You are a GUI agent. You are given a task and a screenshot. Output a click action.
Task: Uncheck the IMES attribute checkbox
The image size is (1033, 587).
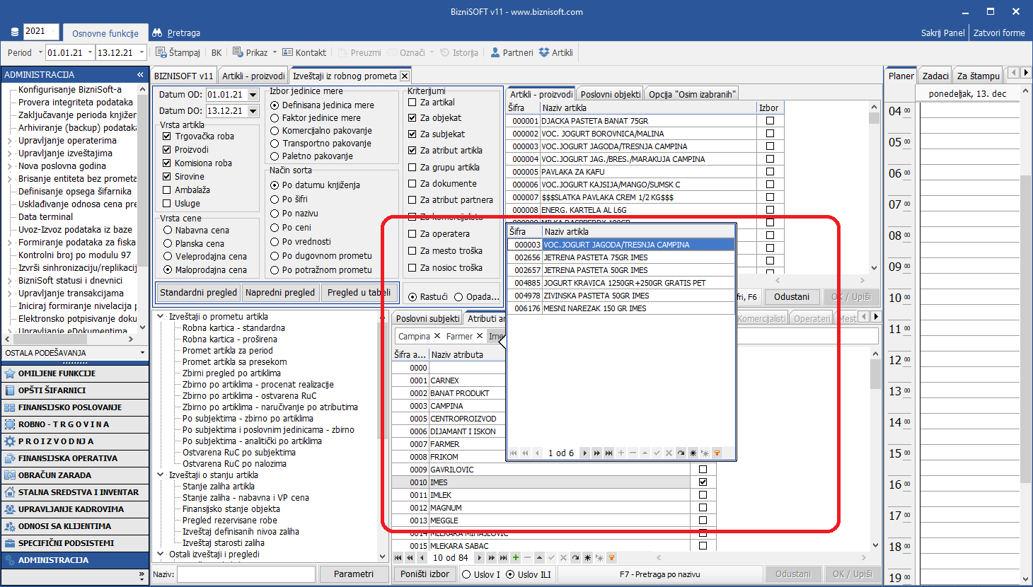tap(703, 482)
